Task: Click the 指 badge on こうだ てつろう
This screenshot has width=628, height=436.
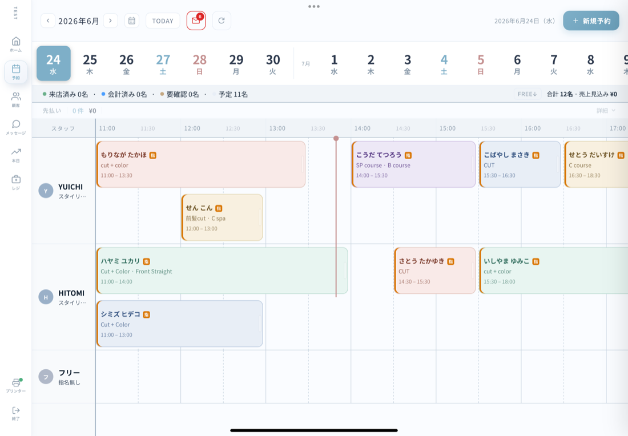Action: tap(408, 155)
